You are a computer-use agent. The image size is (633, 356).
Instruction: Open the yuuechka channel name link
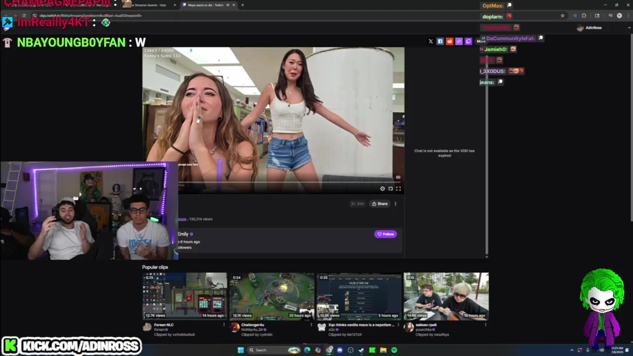[424, 330]
